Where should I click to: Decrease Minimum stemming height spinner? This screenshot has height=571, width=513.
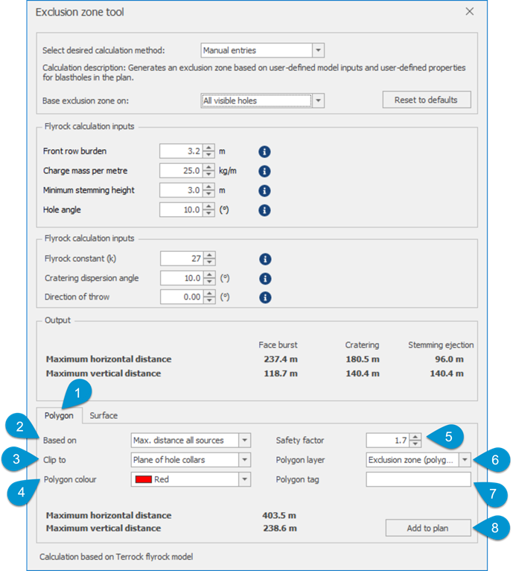(208, 193)
